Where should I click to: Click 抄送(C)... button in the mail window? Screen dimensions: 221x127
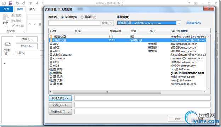point(27,46)
